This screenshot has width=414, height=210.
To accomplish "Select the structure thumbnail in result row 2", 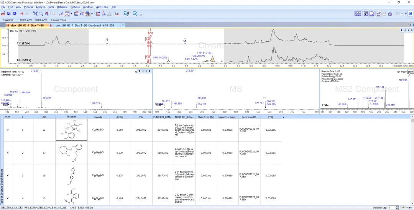I will click(x=71, y=153).
